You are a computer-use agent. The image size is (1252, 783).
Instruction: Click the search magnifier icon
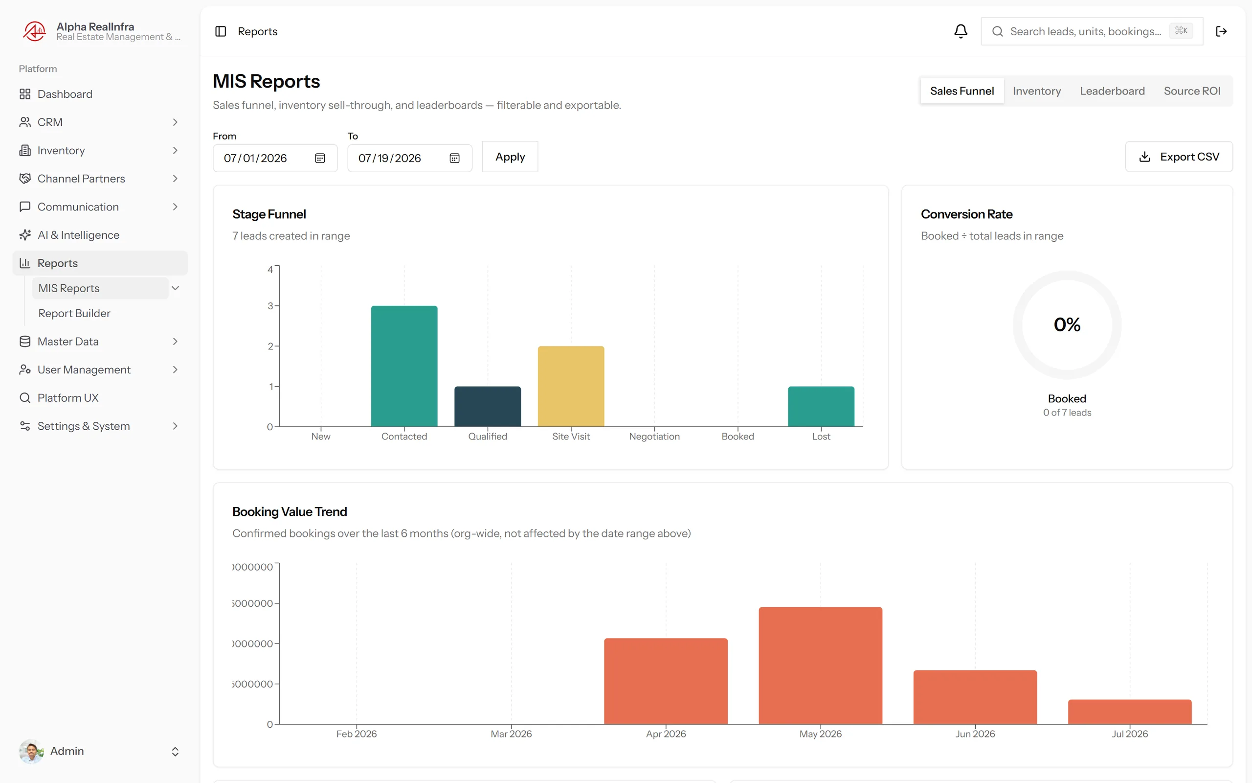pyautogui.click(x=997, y=32)
